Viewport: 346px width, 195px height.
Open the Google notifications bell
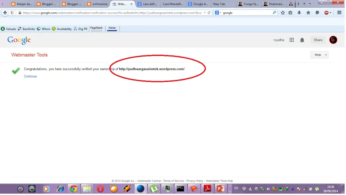tap(302, 40)
